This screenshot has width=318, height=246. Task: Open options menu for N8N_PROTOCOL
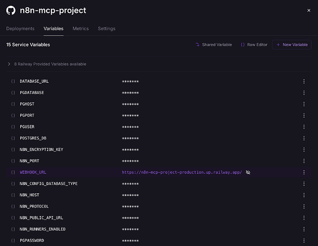pyautogui.click(x=304, y=206)
